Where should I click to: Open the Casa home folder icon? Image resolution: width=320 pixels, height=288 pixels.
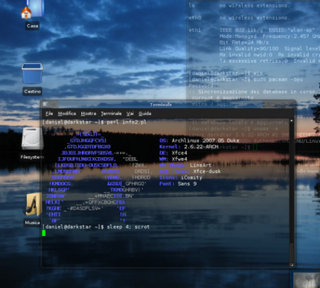[x=32, y=9]
